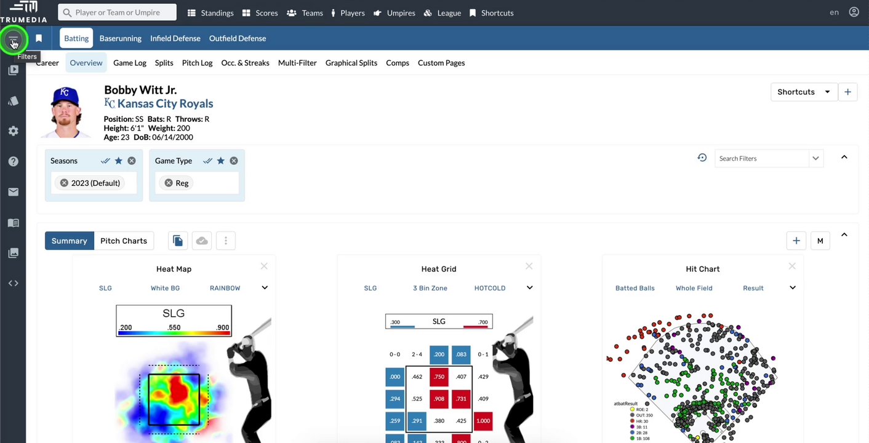Open the embed code sidebar icon

click(x=13, y=283)
